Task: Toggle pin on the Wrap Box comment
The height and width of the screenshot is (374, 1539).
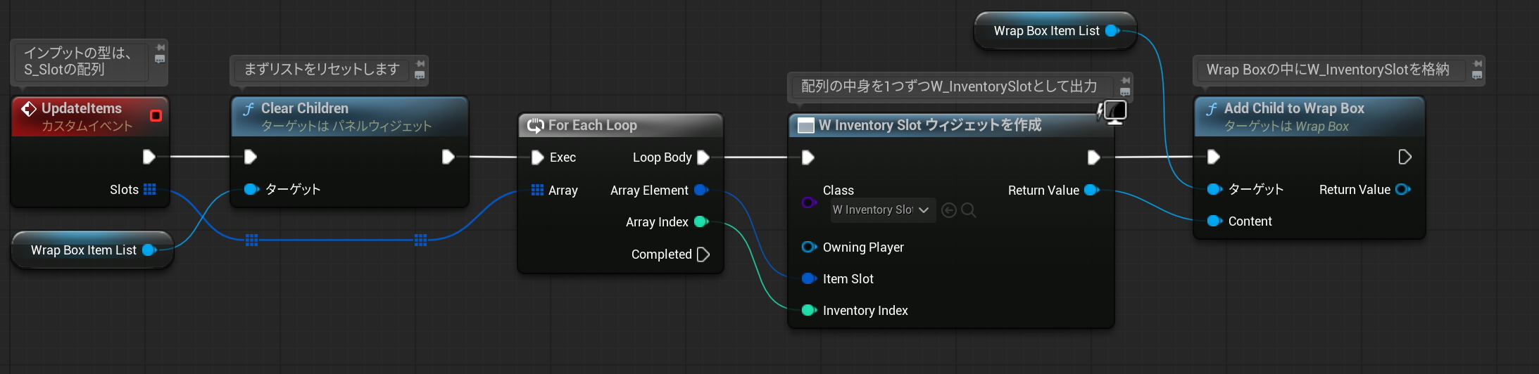Action: pos(1477,64)
